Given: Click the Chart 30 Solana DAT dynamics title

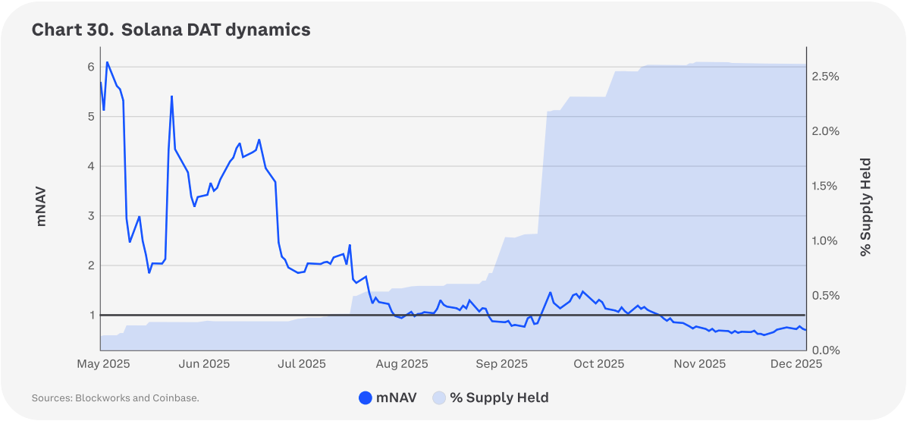Looking at the screenshot, I should [171, 30].
